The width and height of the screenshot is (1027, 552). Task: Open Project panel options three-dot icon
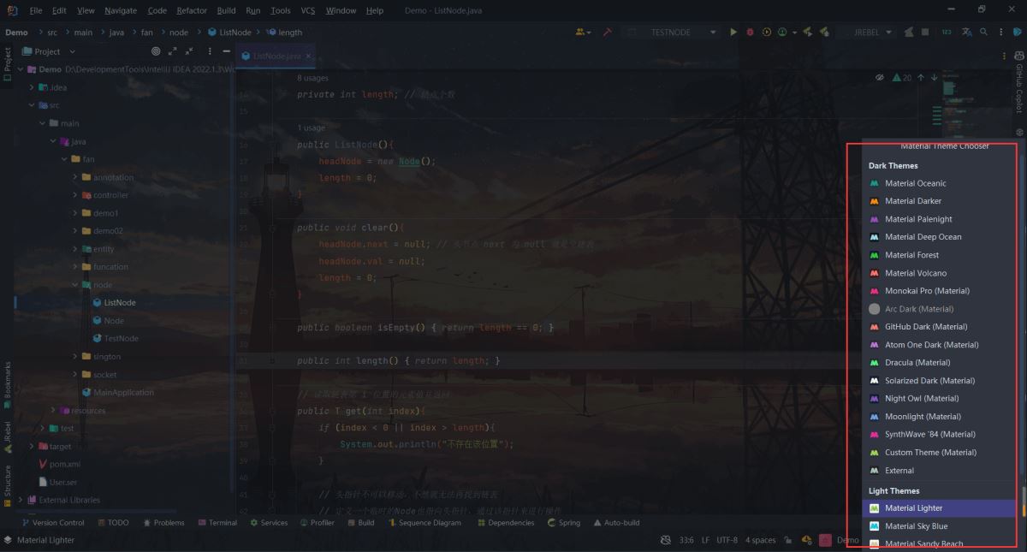click(210, 51)
